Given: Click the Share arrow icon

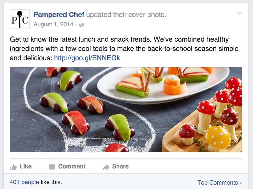Looking at the screenshot, I should pos(106,167).
